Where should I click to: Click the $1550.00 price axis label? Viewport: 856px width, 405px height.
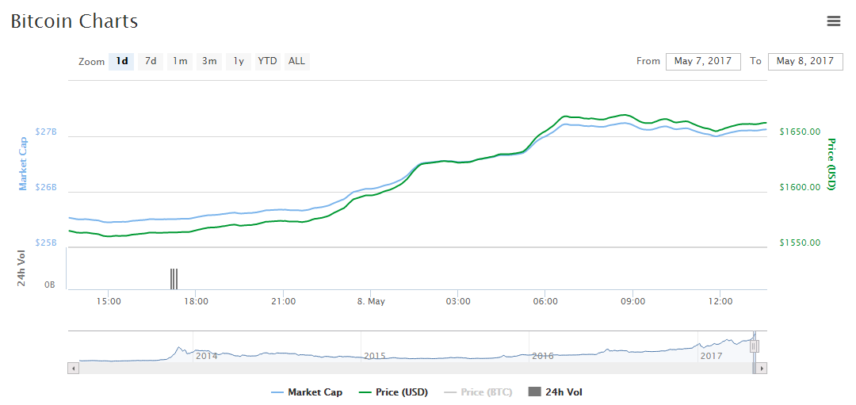point(800,243)
